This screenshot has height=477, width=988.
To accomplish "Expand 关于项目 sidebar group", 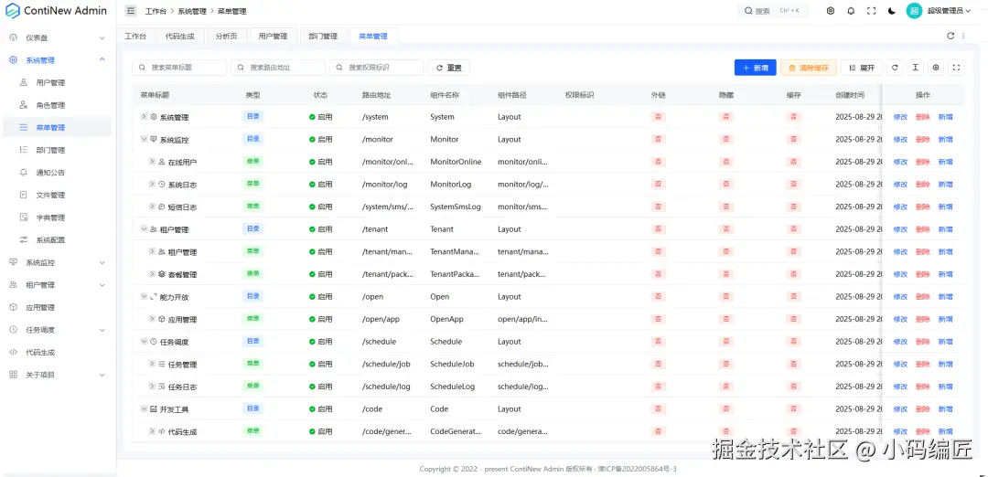I will pos(57,375).
